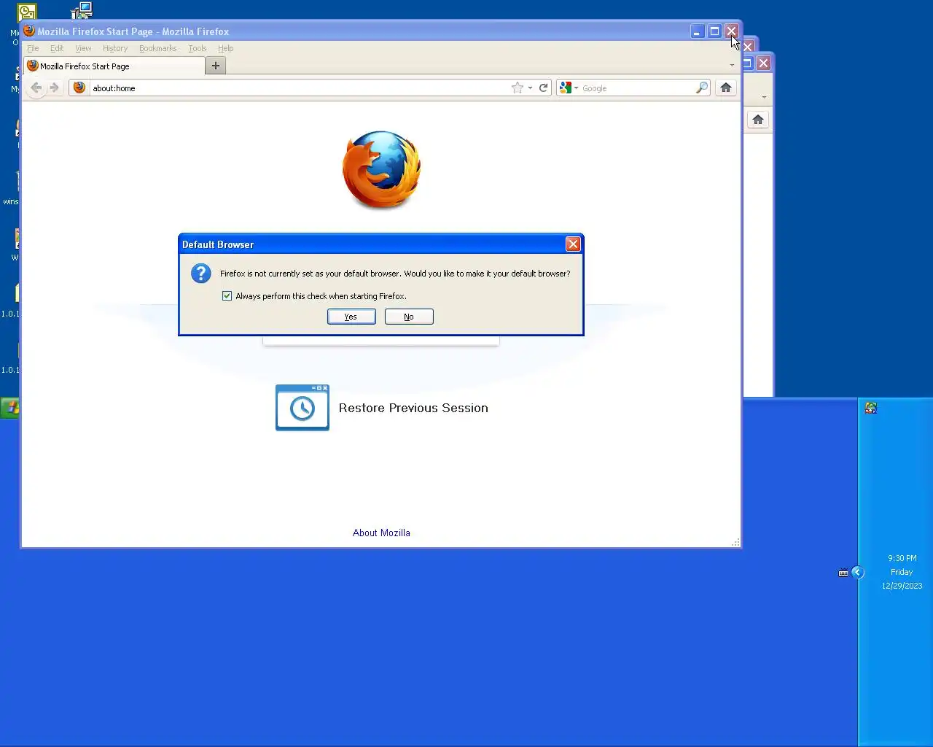Click the Google search box
Viewport: 933px width, 747px height.
coord(637,88)
